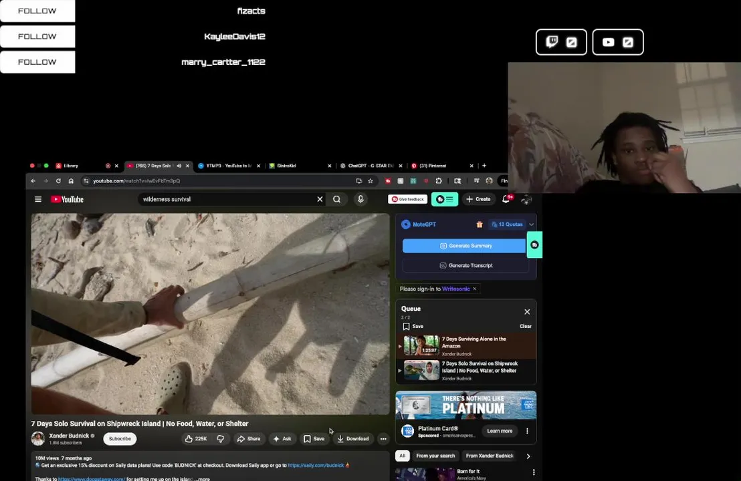Switch to the Library tab
741x481 pixels.
pos(71,166)
